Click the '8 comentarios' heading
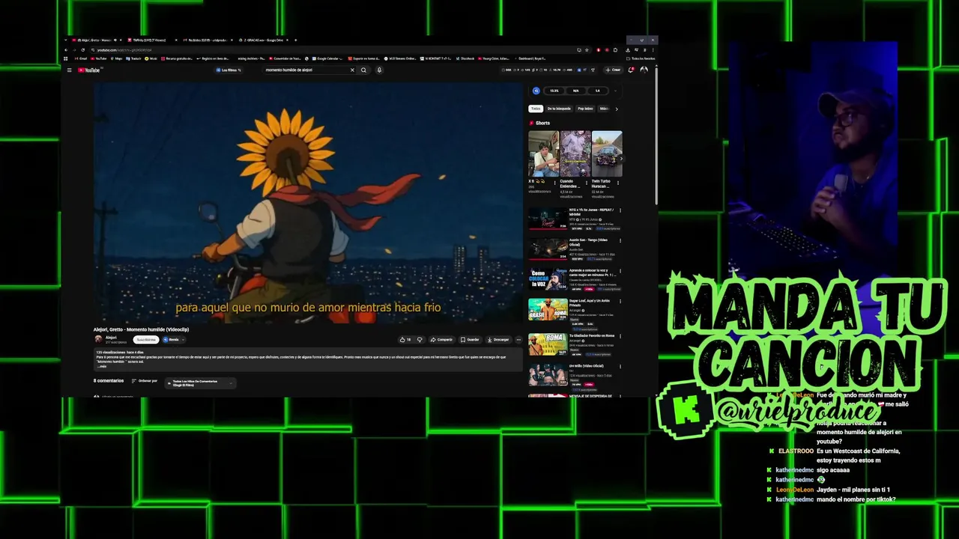This screenshot has width=959, height=539. point(109,381)
